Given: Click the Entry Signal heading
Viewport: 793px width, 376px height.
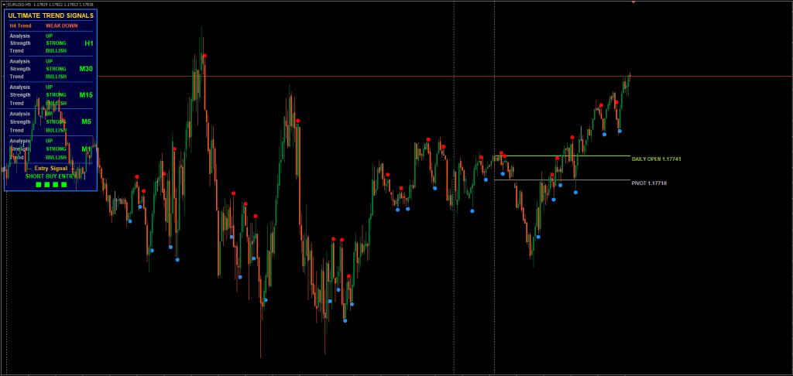Looking at the screenshot, I should tap(51, 168).
